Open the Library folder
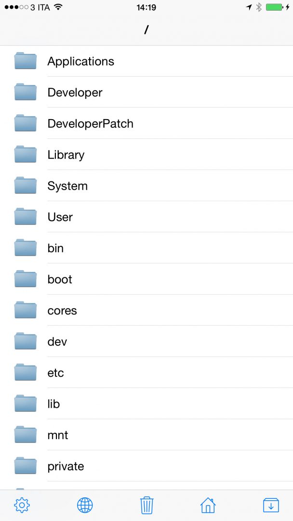 point(66,155)
